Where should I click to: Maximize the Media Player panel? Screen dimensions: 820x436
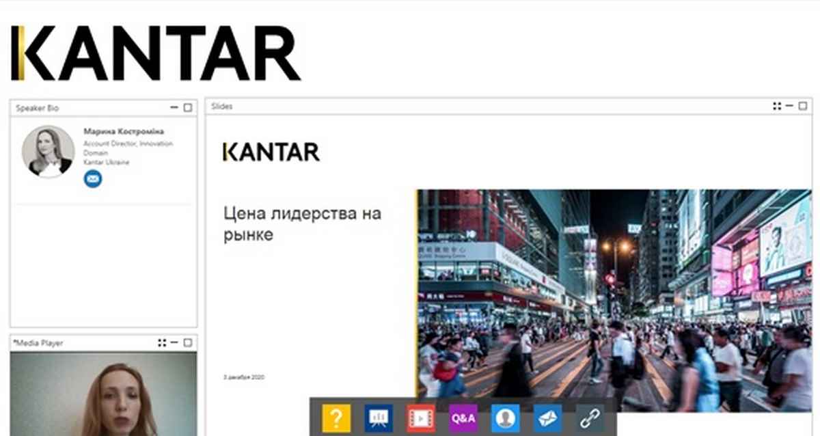[x=188, y=342]
